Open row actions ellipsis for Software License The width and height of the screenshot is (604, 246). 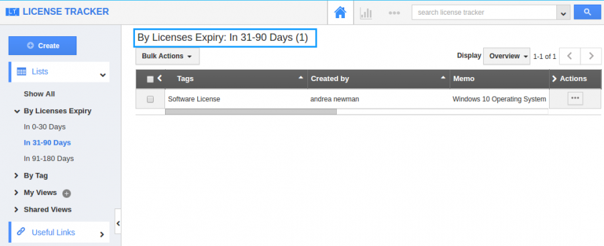tap(575, 99)
